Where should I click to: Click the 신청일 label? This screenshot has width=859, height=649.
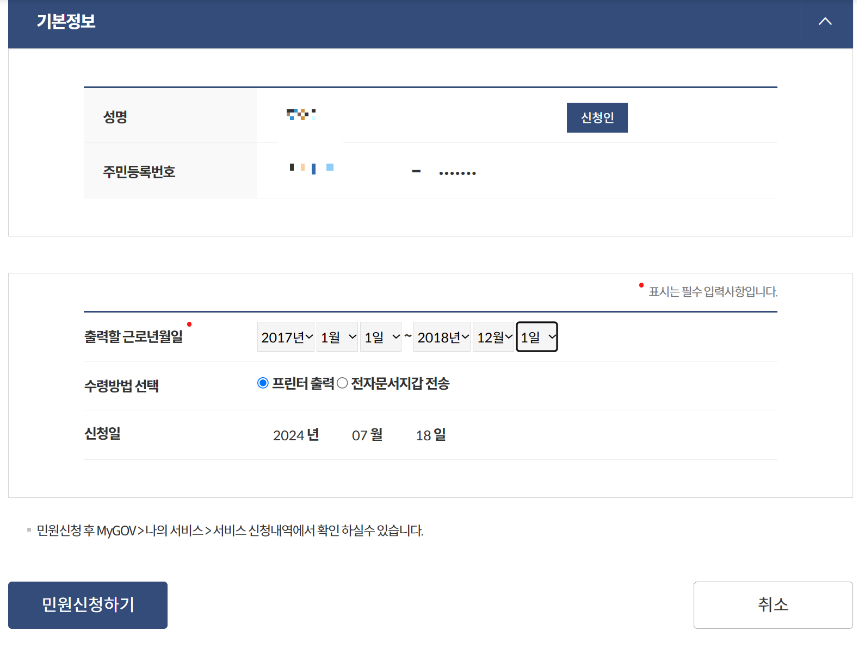(x=102, y=433)
